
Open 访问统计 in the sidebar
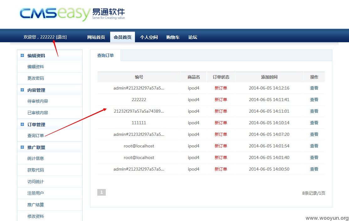click(35, 182)
